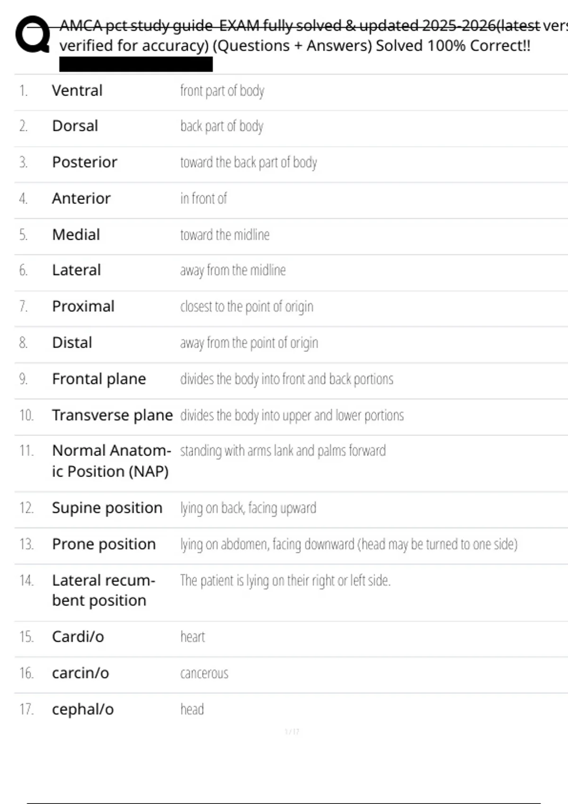Screen dimensions: 568x804
Task: Select the term "Medial"
Action: pyautogui.click(x=76, y=235)
